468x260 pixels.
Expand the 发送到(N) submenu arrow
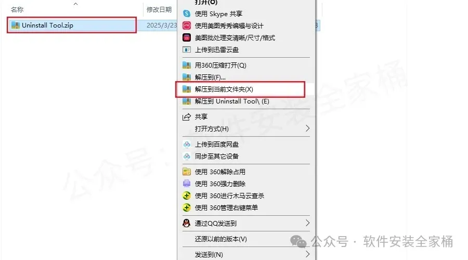[x=307, y=254]
